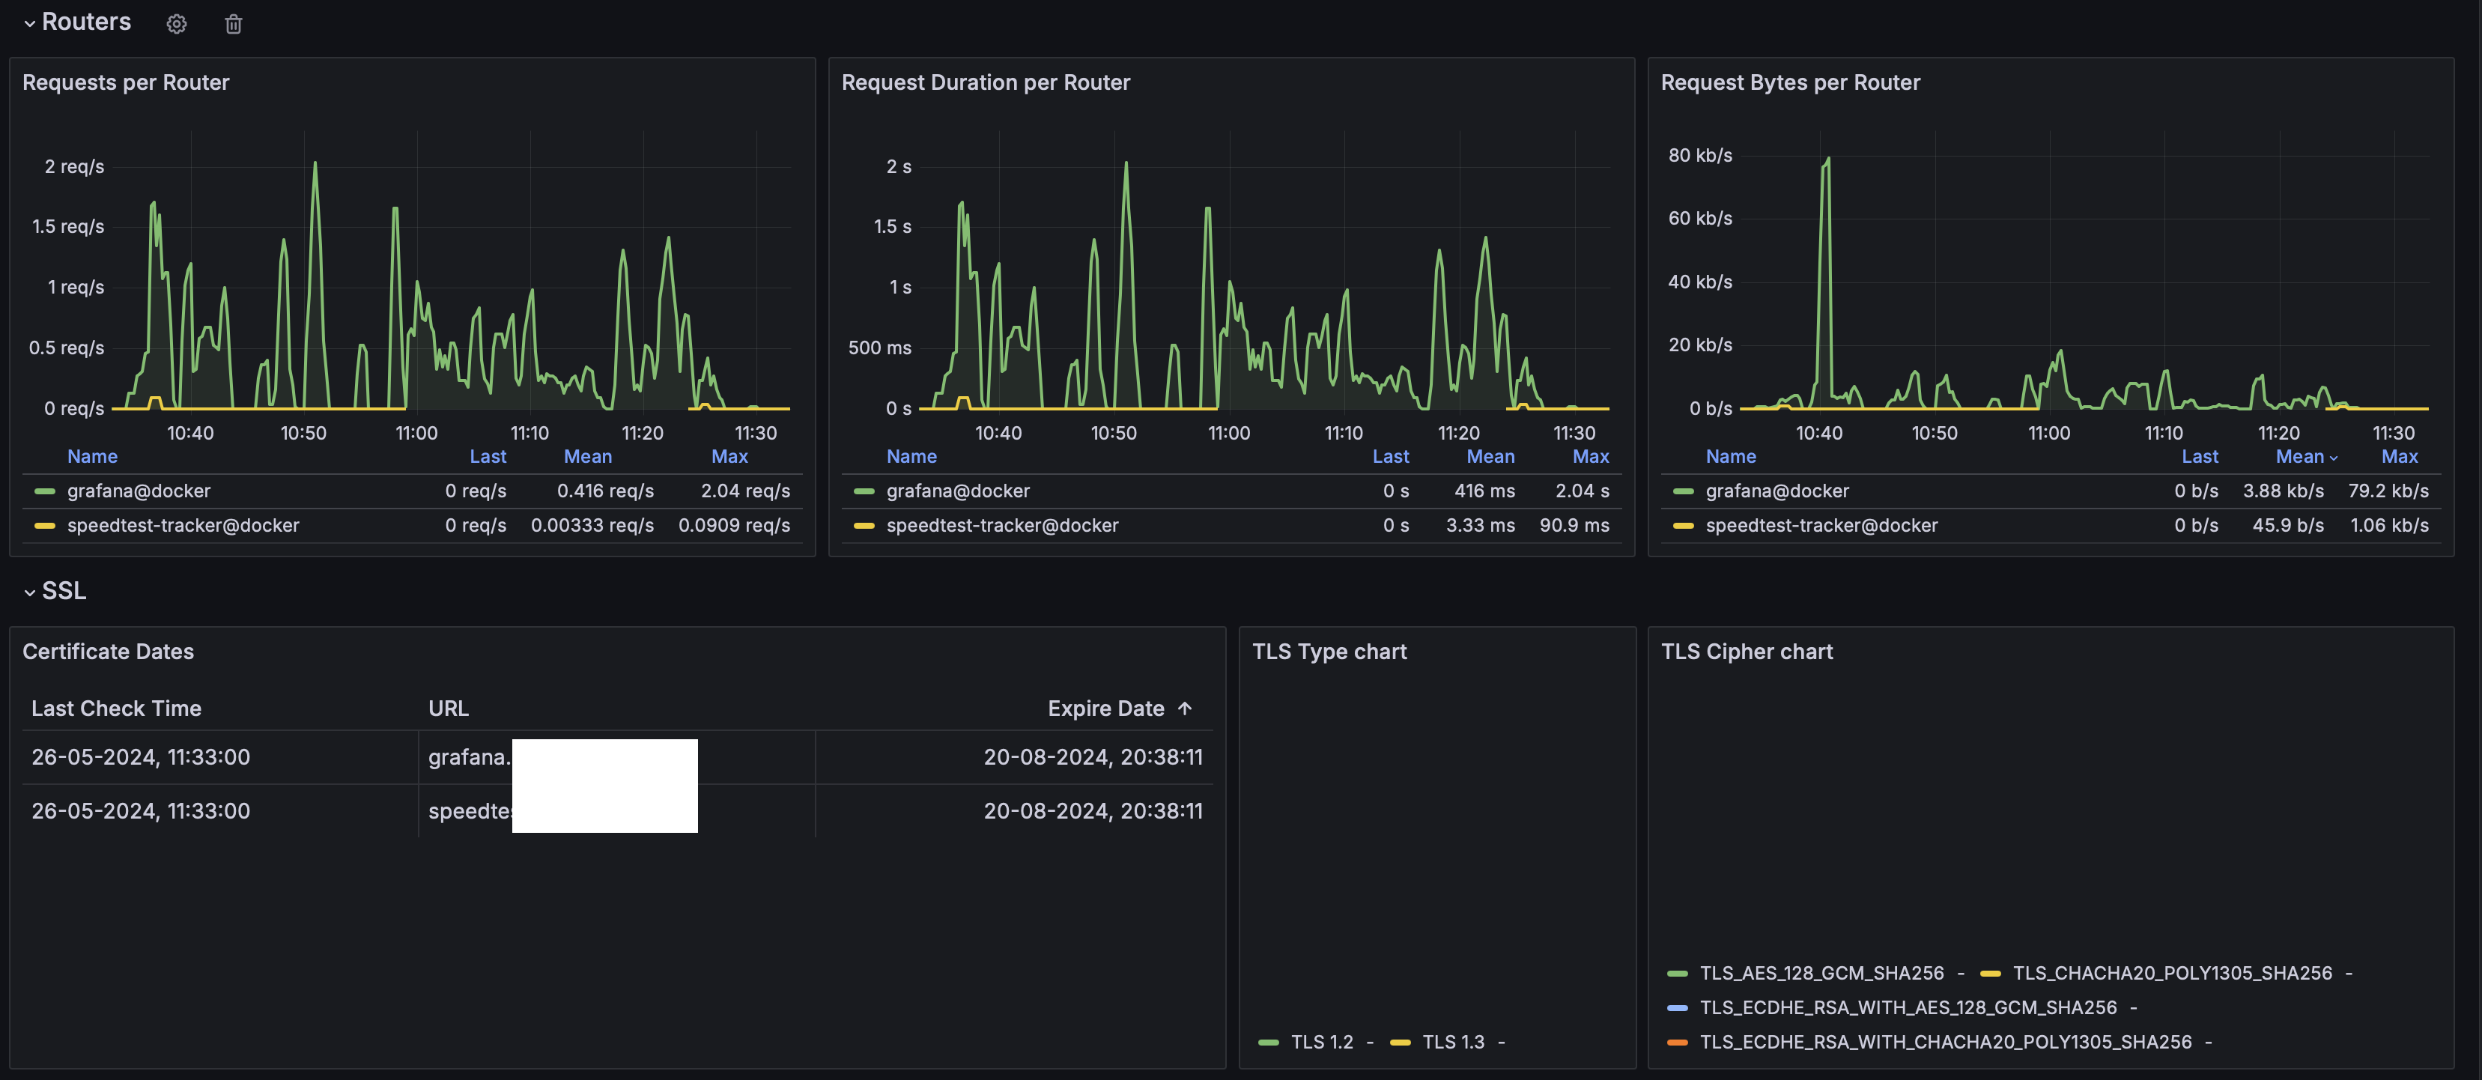Delete the Routers row with trash icon
The width and height of the screenshot is (2482, 1080).
coord(233,24)
